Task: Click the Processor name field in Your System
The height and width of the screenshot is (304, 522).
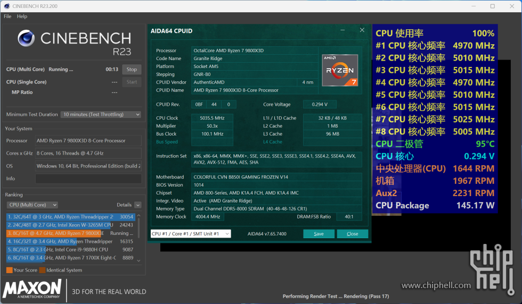Action: (x=88, y=141)
